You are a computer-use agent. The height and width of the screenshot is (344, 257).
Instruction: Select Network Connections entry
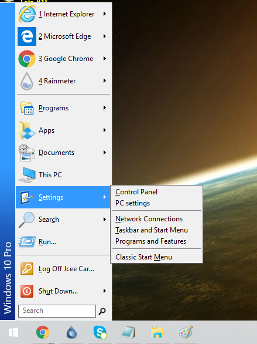(149, 219)
